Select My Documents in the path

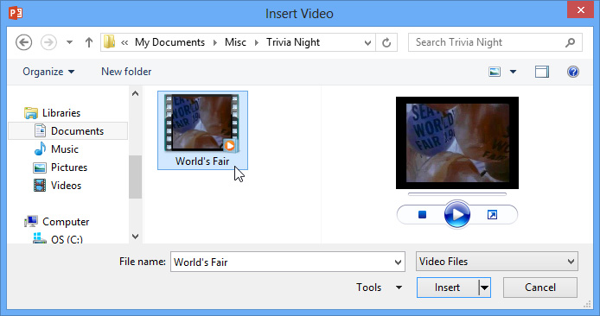pyautogui.click(x=169, y=42)
